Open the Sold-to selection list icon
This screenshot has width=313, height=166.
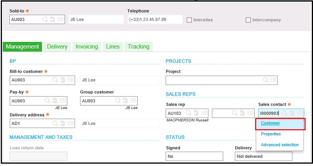pos(61,19)
